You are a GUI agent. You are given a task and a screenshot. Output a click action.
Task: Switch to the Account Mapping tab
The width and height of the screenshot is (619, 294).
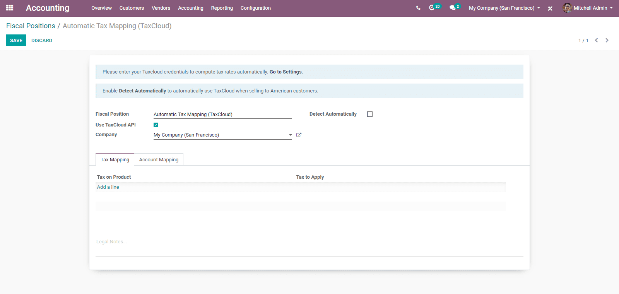point(159,160)
